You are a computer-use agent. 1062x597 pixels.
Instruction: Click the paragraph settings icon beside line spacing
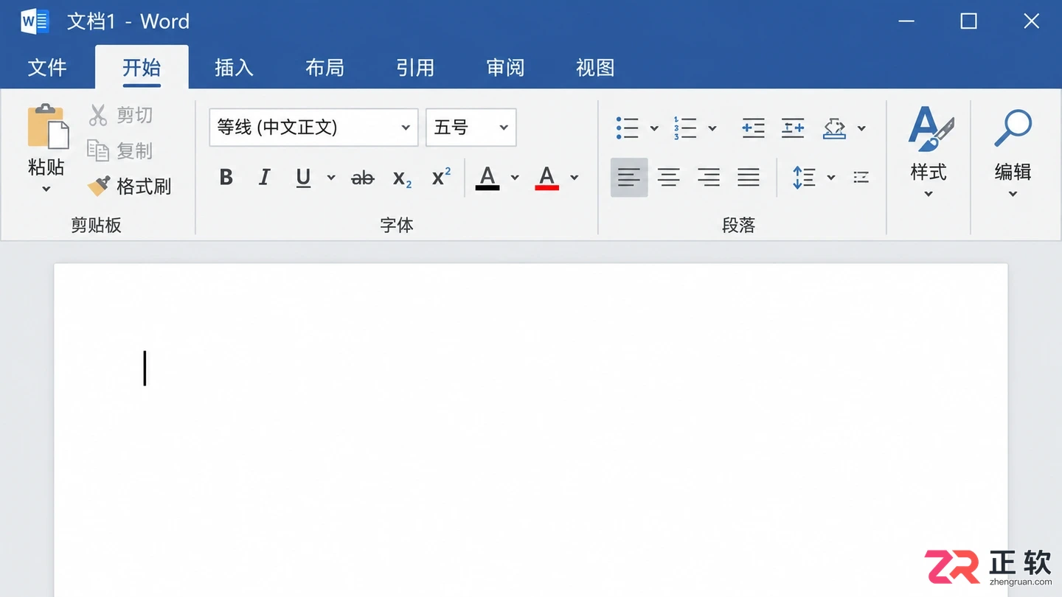tap(861, 178)
